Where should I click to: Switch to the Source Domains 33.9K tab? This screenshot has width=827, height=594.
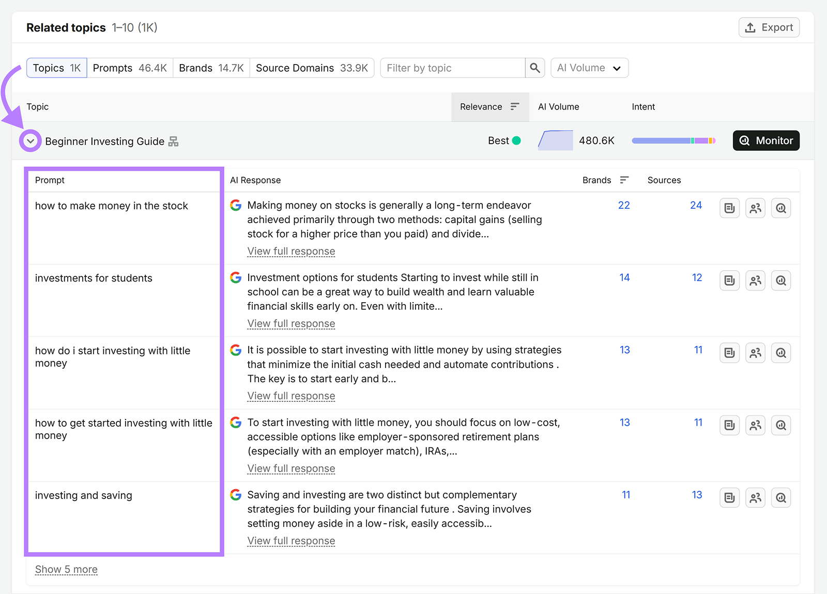pos(312,68)
